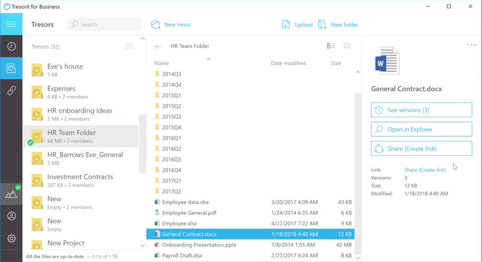Screen dimensions: 482x262
Task: Click the Tresorit logo in title bar
Action: click(x=7, y=7)
